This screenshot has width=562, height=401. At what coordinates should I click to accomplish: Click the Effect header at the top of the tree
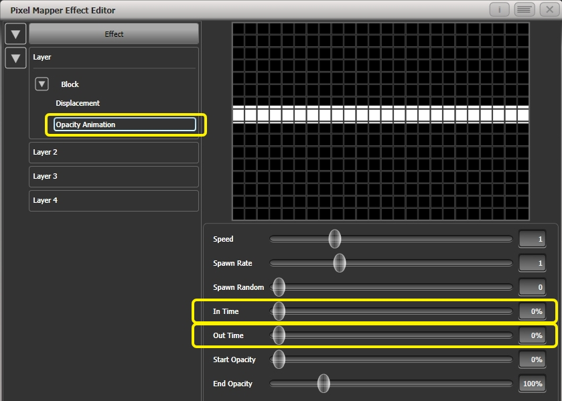pos(113,33)
